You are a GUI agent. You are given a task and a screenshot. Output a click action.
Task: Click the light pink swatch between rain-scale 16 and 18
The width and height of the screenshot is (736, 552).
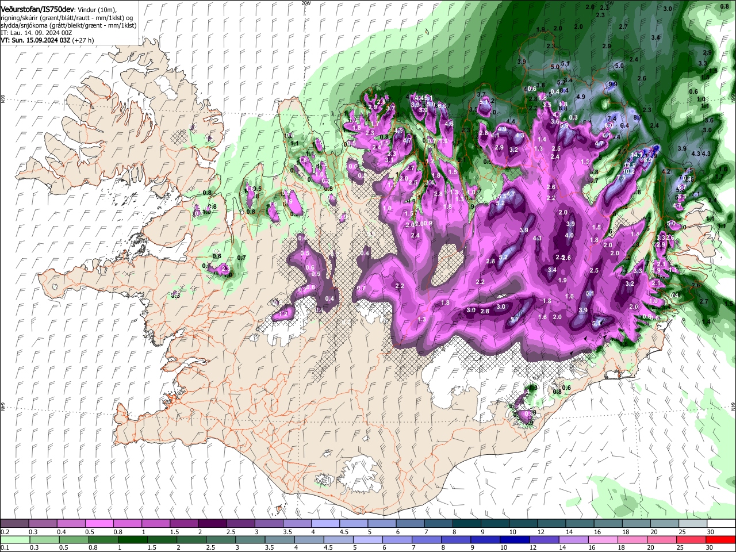[x=602, y=539]
